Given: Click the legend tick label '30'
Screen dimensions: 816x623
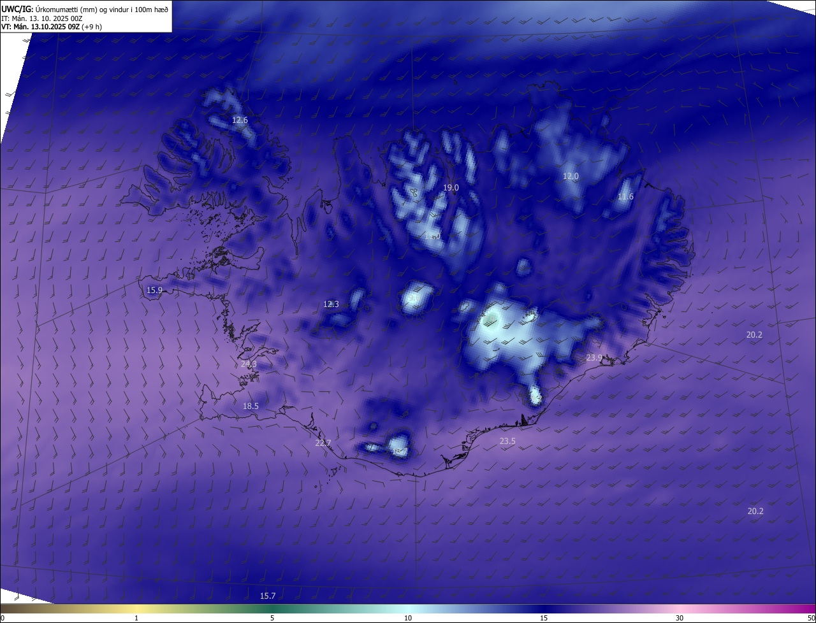Looking at the screenshot, I should click(680, 618).
